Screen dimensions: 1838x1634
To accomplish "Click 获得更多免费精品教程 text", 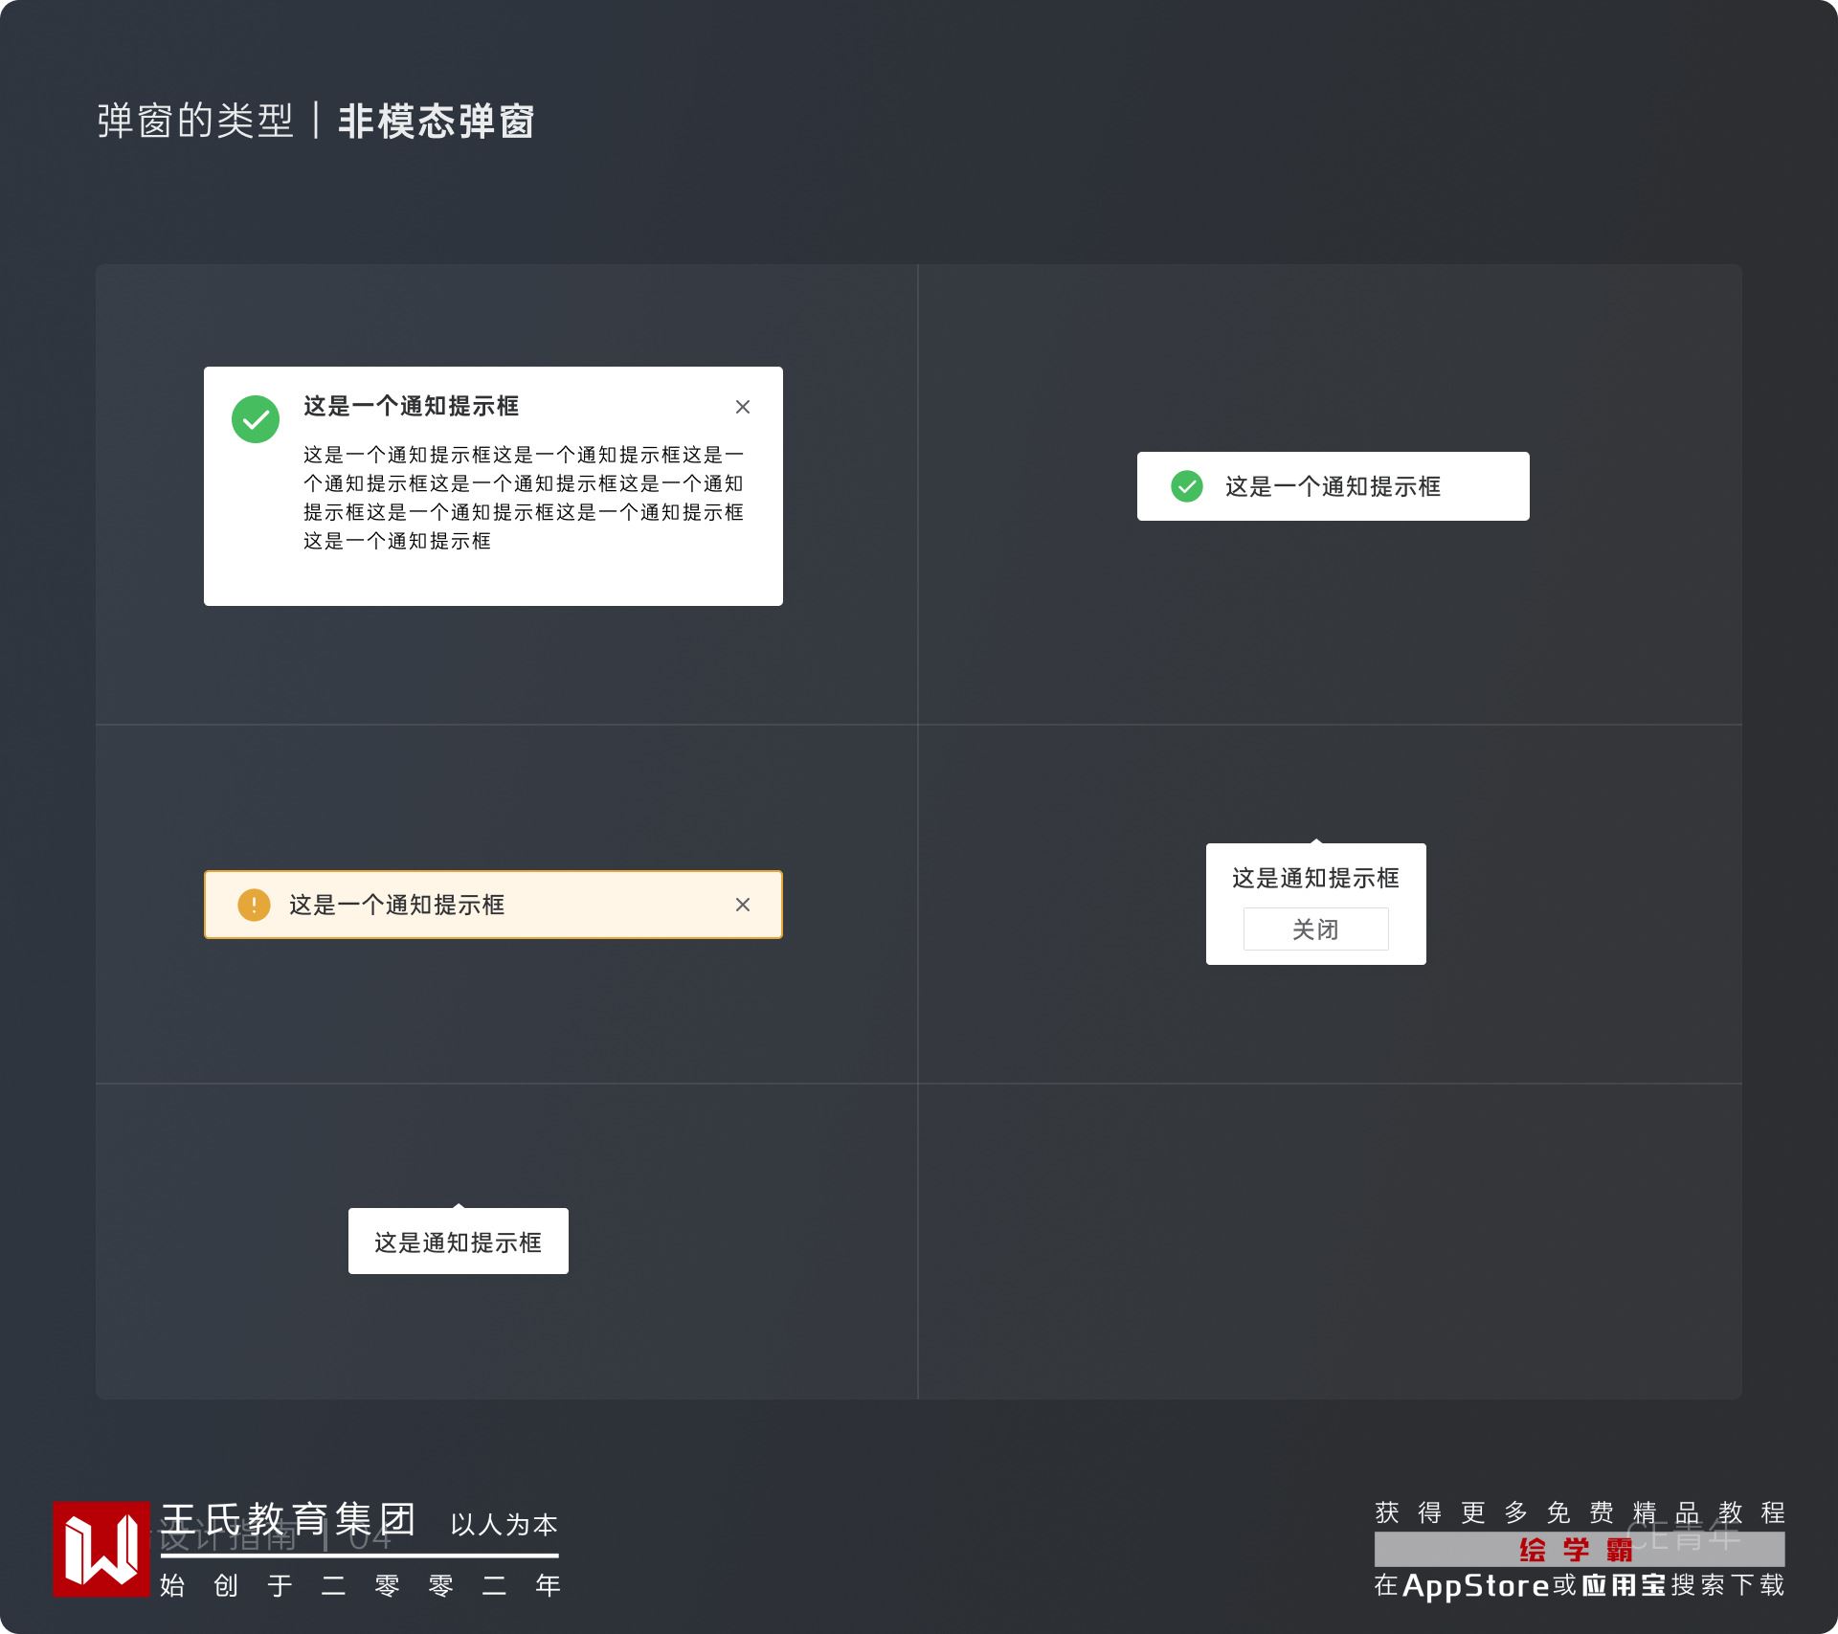I will point(1579,1512).
